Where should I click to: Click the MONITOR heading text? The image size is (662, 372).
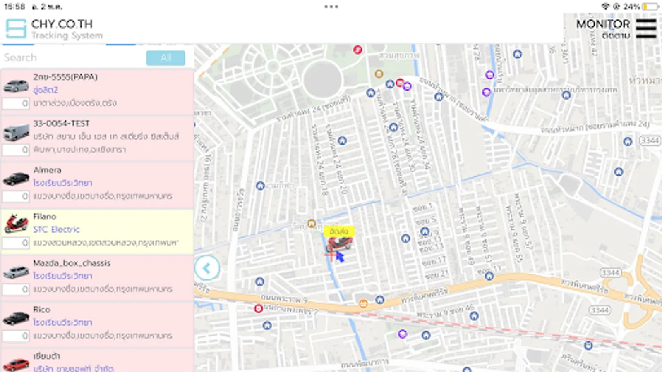coord(603,24)
